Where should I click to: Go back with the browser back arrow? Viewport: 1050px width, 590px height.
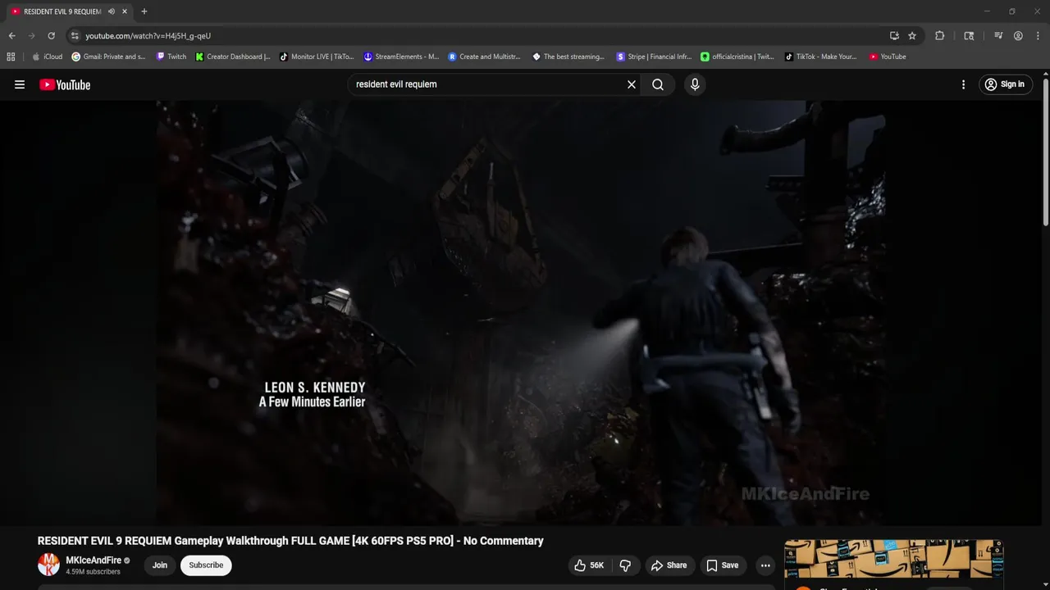pyautogui.click(x=11, y=36)
